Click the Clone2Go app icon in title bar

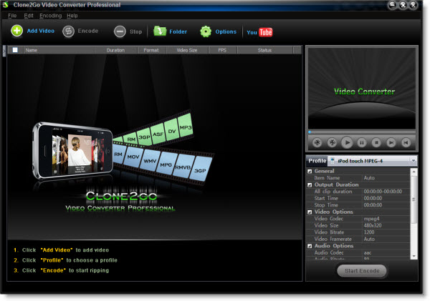(x=6, y=5)
